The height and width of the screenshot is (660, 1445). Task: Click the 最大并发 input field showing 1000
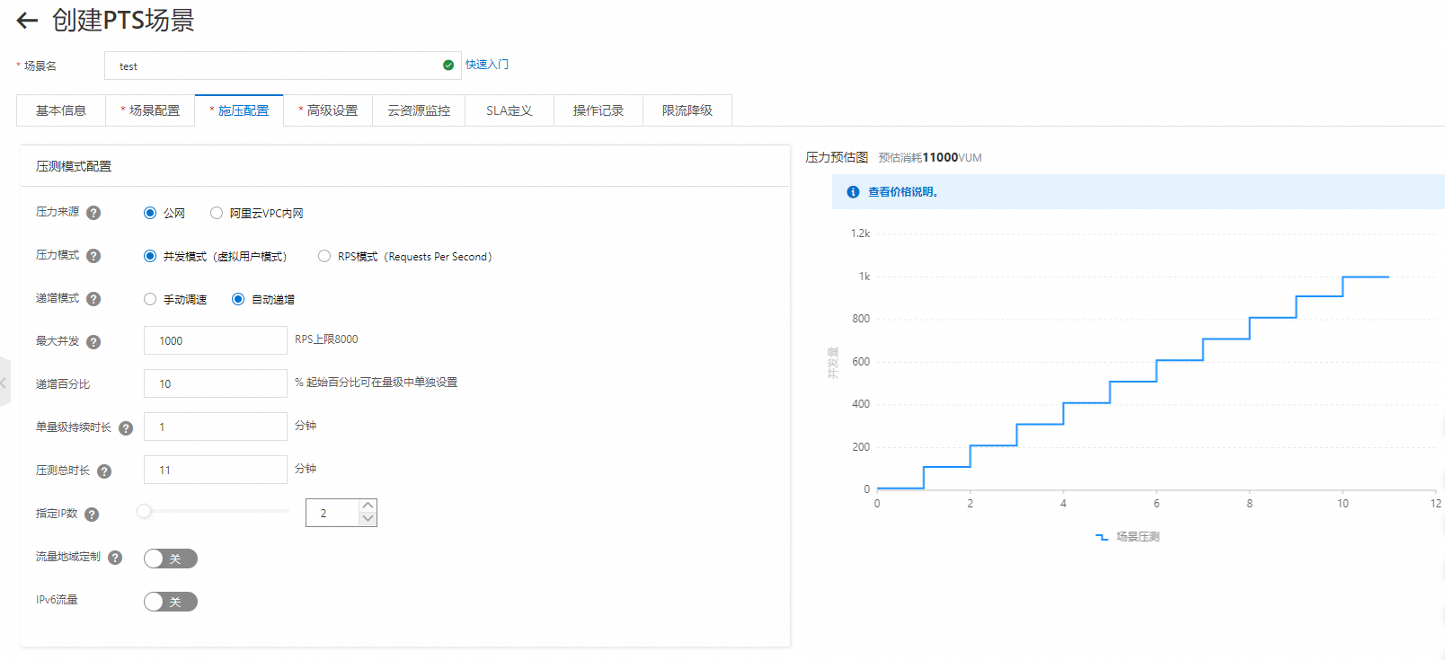pyautogui.click(x=216, y=340)
